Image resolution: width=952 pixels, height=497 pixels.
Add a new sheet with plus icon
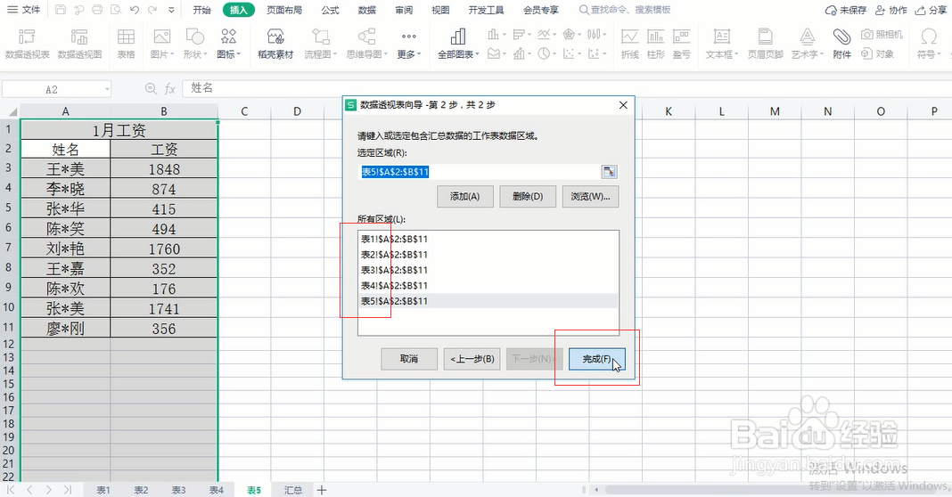[x=322, y=490]
